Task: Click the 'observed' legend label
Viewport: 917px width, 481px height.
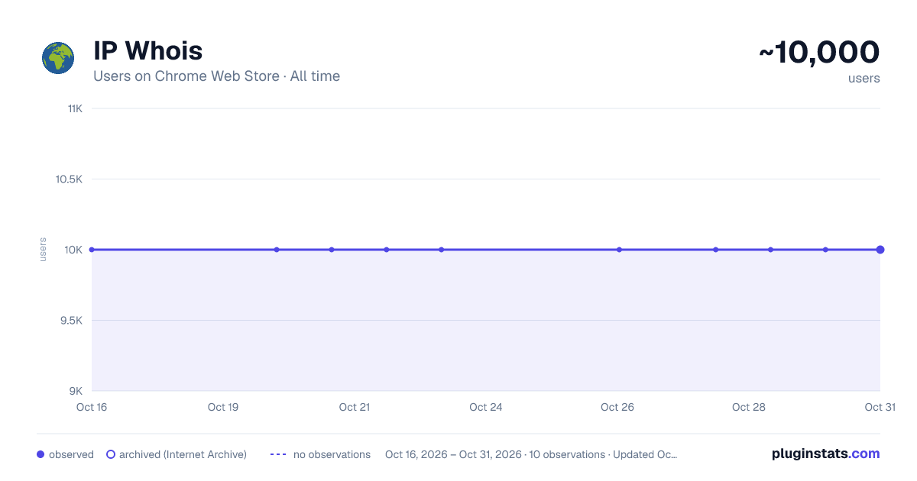Action: click(71, 454)
